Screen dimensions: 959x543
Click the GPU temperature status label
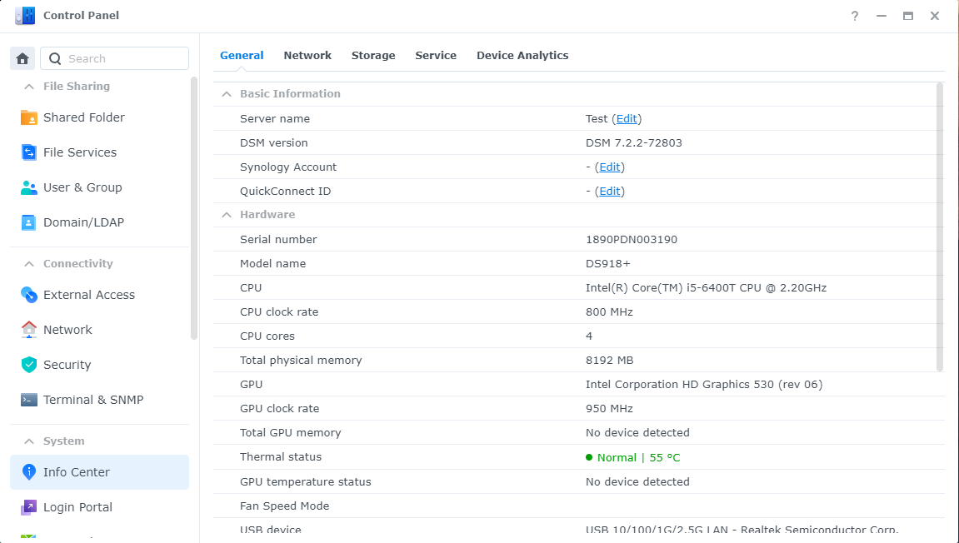305,482
